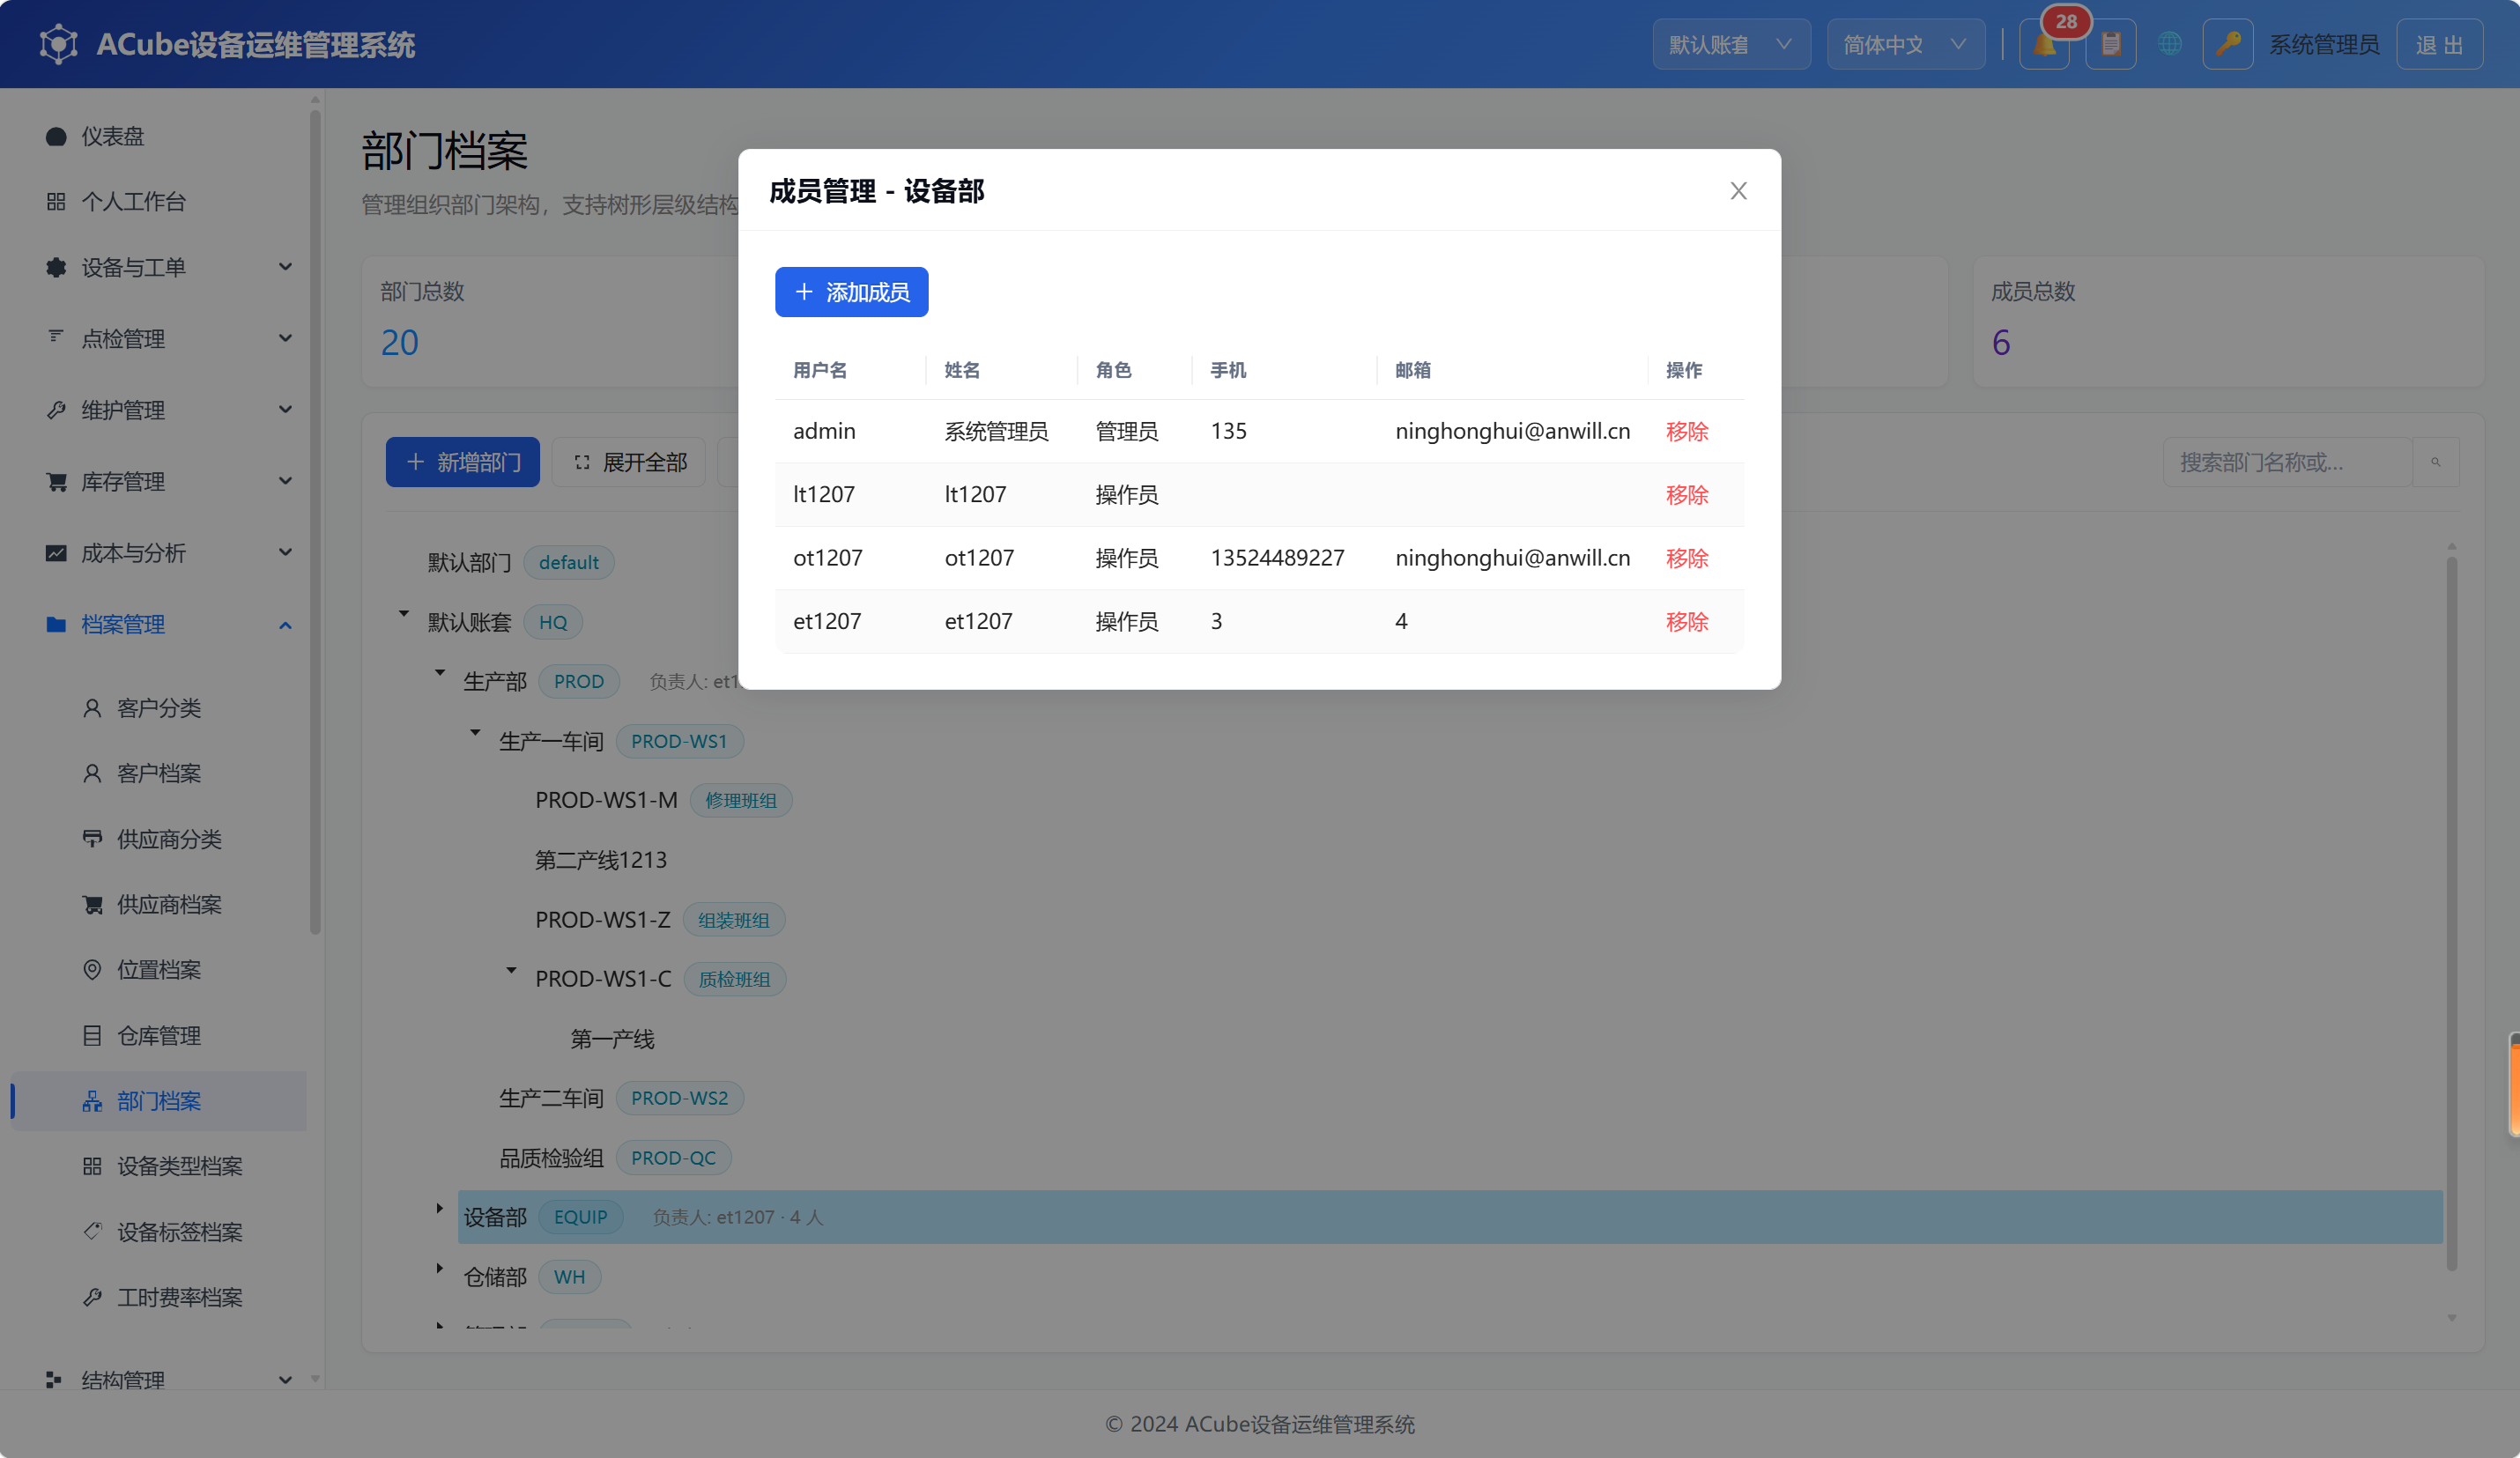Open 工时费率档案 sidebar entry
The width and height of the screenshot is (2520, 1458).
[160, 1297]
